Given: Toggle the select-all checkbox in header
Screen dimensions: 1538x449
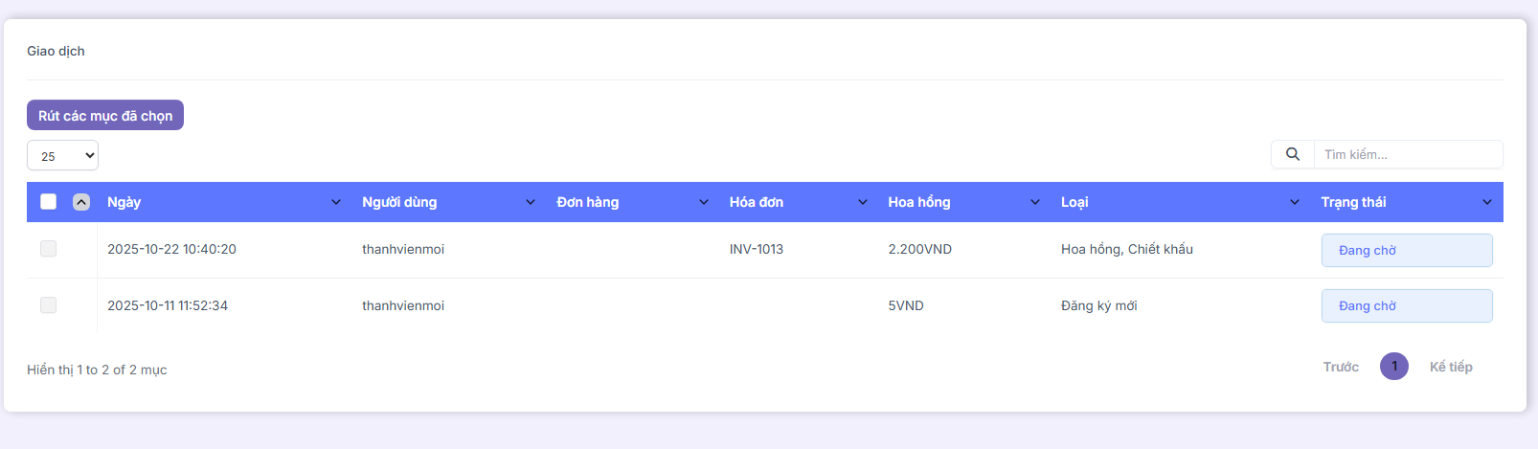Looking at the screenshot, I should (x=49, y=202).
